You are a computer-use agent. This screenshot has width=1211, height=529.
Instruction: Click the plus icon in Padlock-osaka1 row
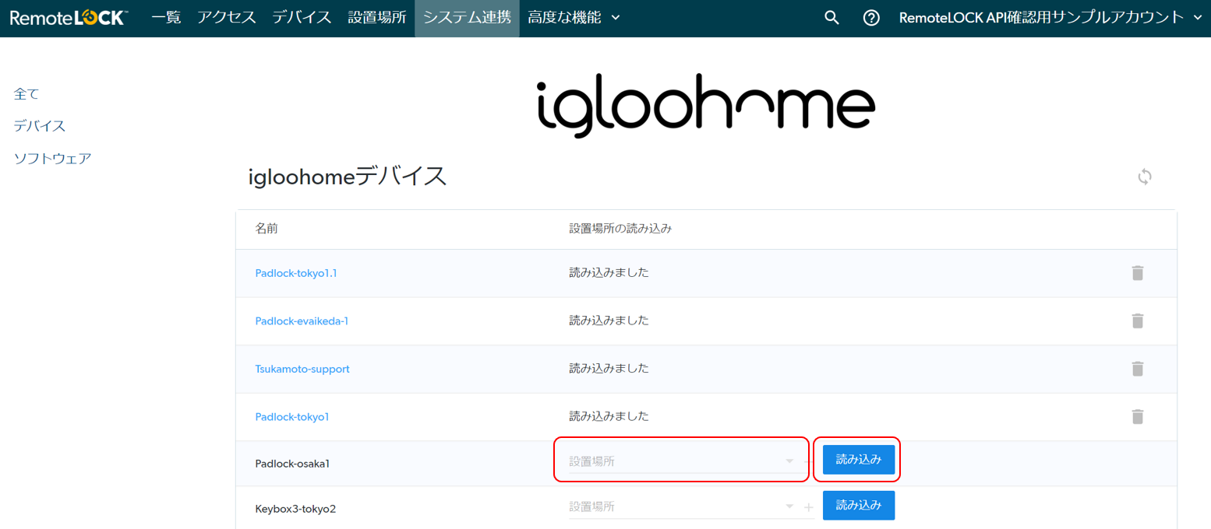[x=809, y=461]
